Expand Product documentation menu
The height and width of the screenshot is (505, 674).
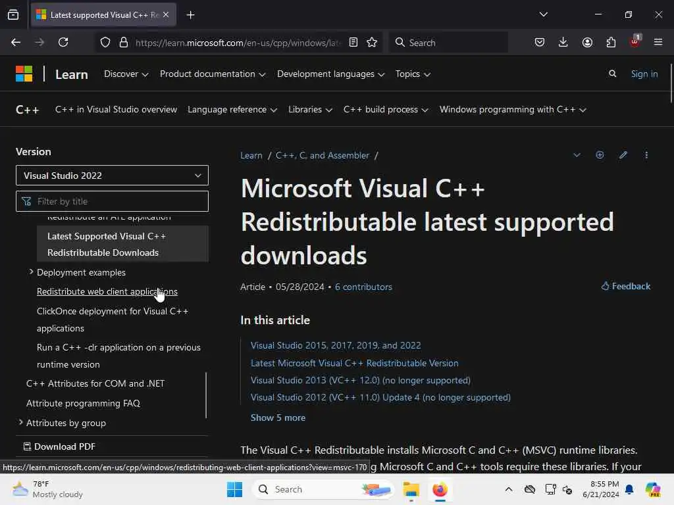(x=213, y=74)
